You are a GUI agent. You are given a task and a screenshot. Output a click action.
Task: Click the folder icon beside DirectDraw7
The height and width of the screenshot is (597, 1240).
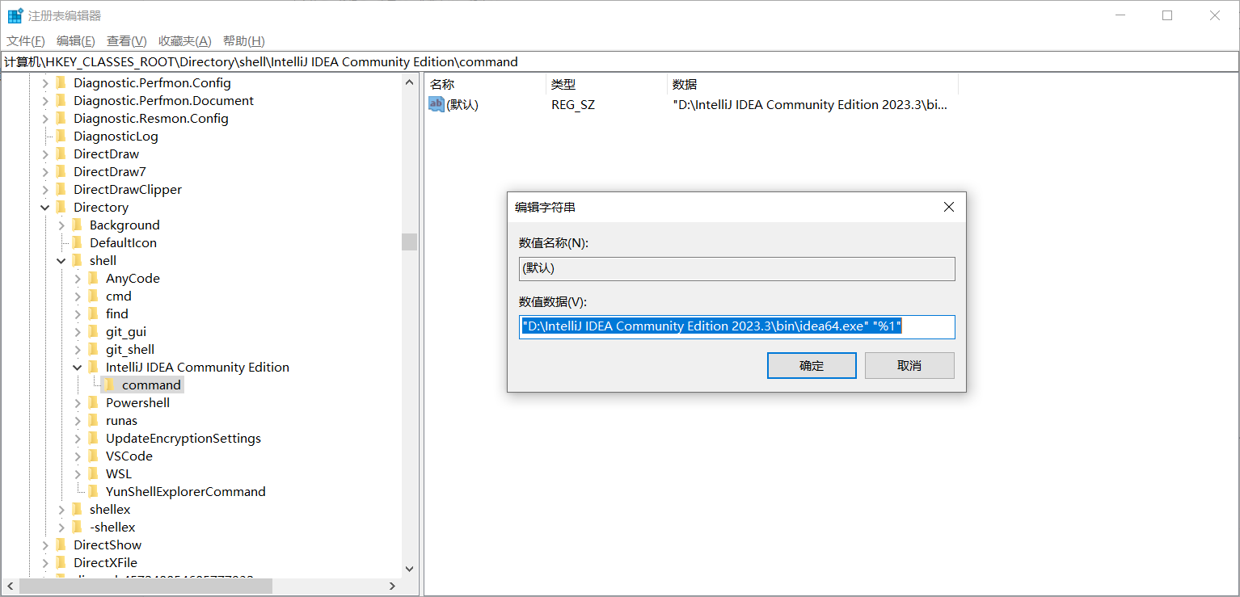click(x=61, y=171)
